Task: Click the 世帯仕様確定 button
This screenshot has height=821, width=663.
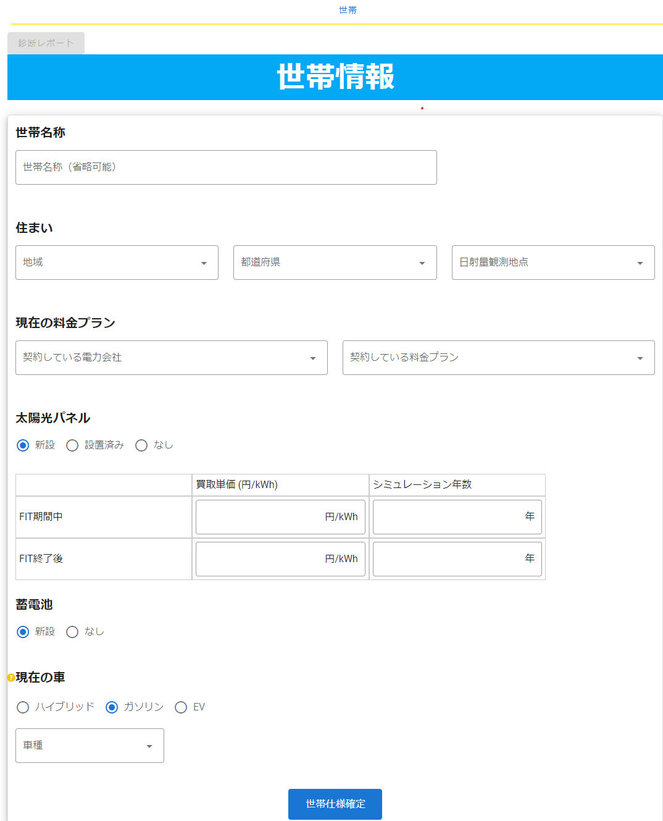Action: (335, 804)
